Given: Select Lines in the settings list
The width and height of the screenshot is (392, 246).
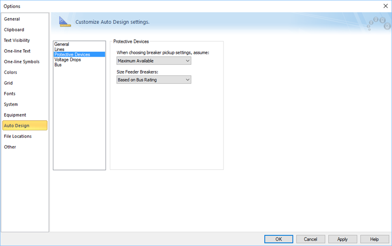Looking at the screenshot, I should pos(59,50).
